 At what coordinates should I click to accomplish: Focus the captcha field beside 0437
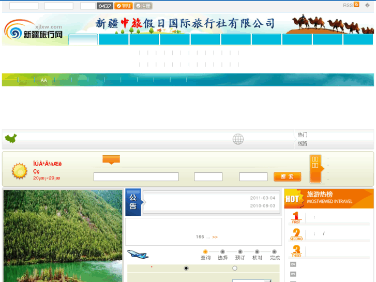pyautogui.click(x=88, y=6)
